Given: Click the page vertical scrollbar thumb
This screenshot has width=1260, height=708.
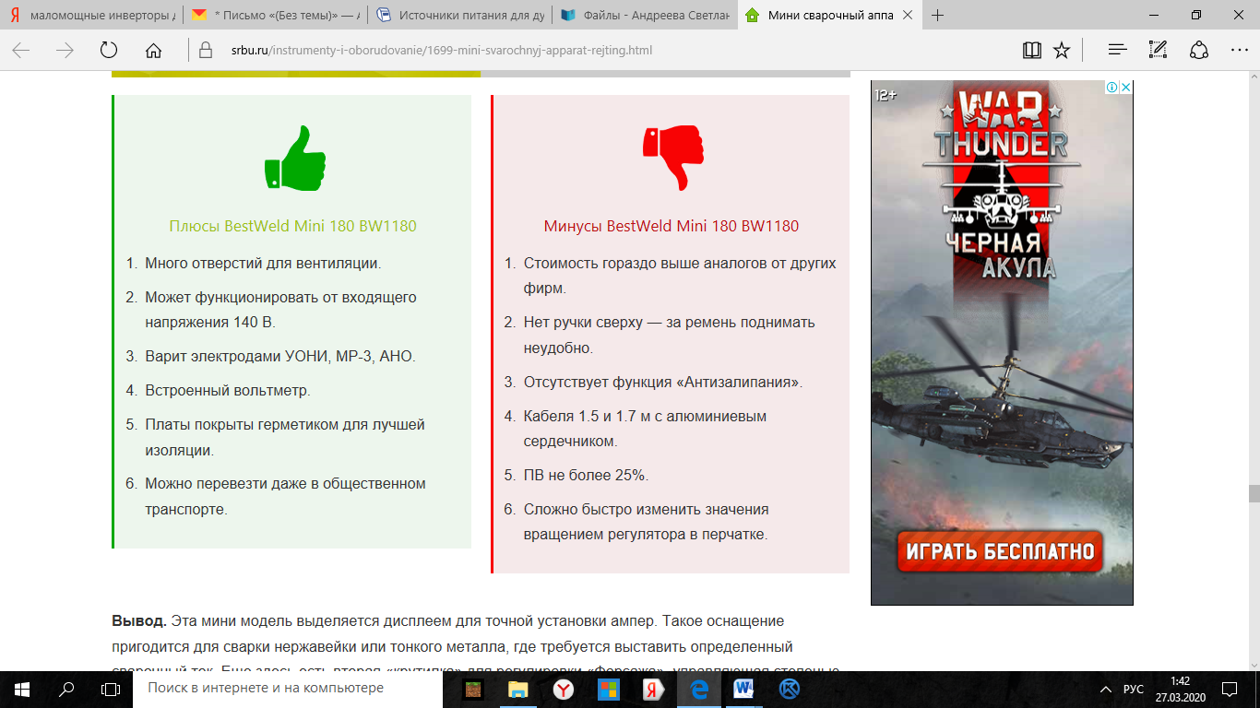Looking at the screenshot, I should 1254,493.
